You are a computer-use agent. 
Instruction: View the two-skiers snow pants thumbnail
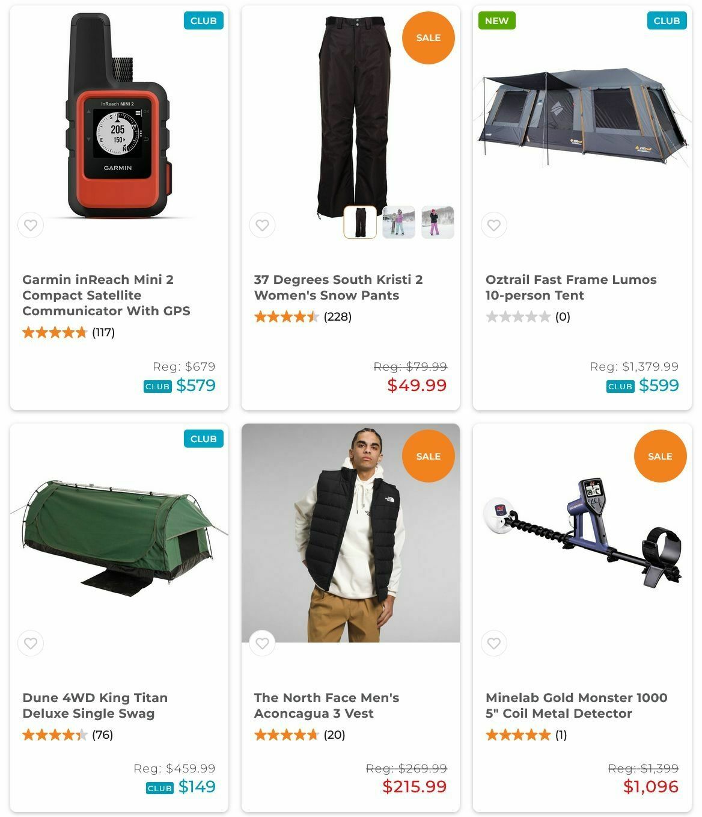tap(399, 222)
